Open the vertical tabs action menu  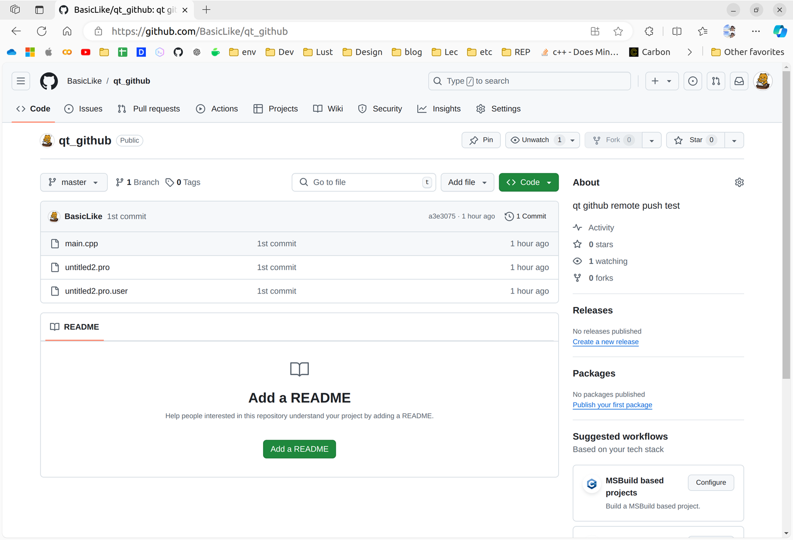point(39,10)
